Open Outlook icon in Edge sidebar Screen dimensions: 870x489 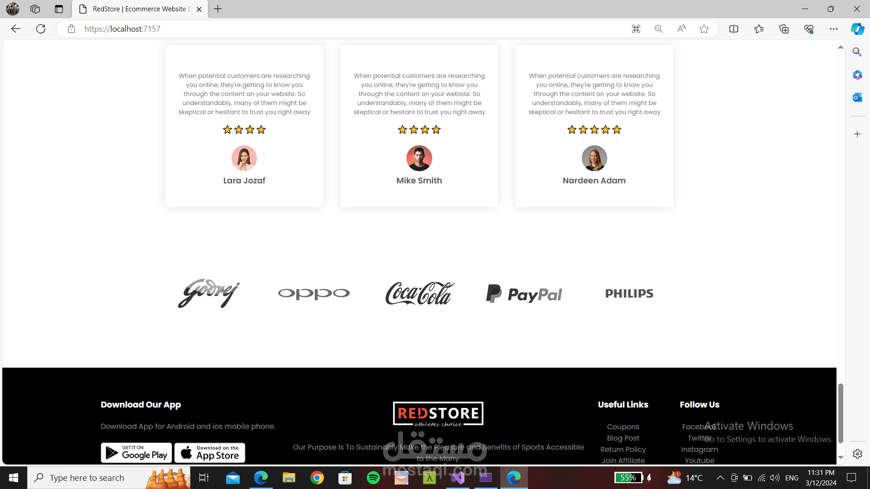[x=857, y=97]
